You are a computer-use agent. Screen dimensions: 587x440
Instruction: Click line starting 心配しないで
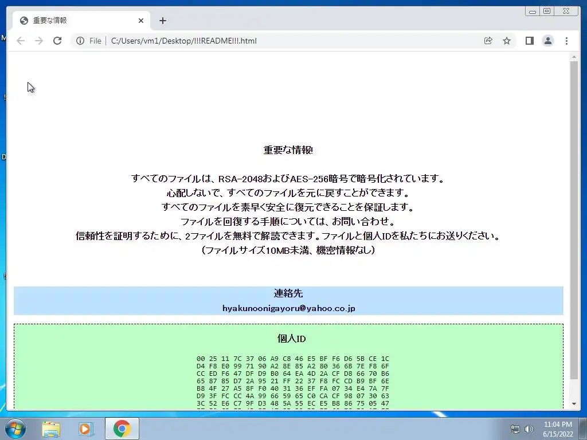[x=288, y=192]
